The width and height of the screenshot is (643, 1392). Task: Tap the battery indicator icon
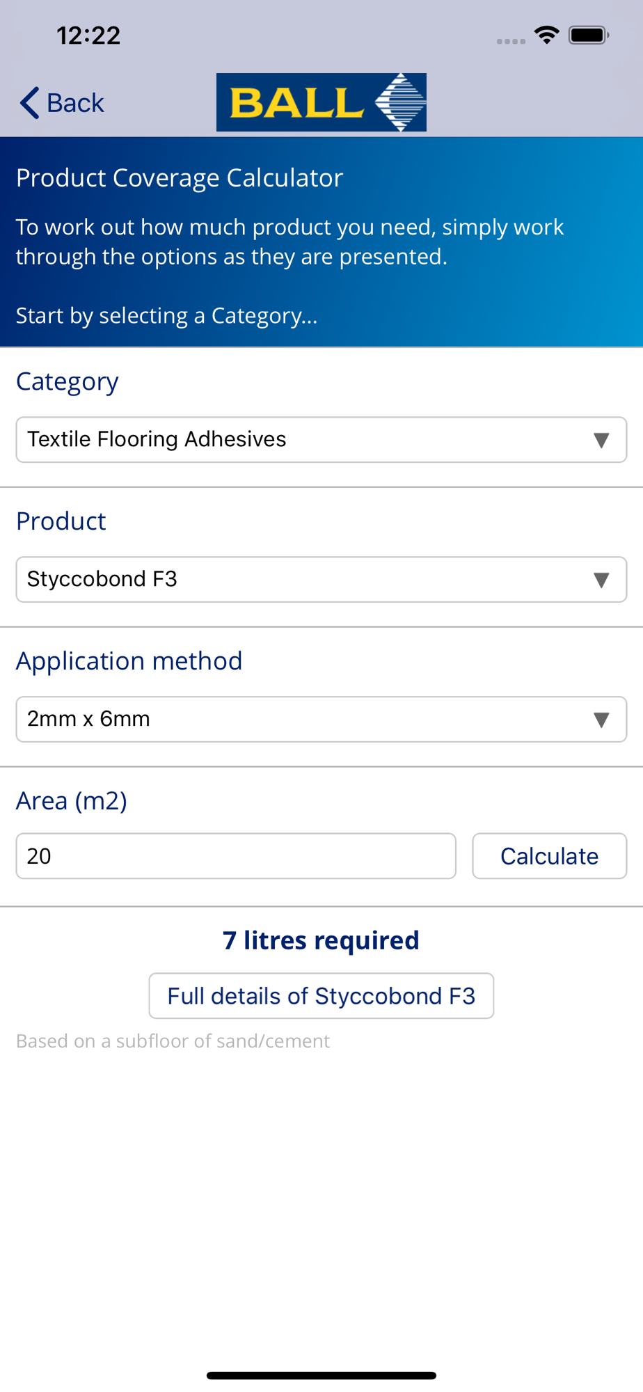pos(588,35)
